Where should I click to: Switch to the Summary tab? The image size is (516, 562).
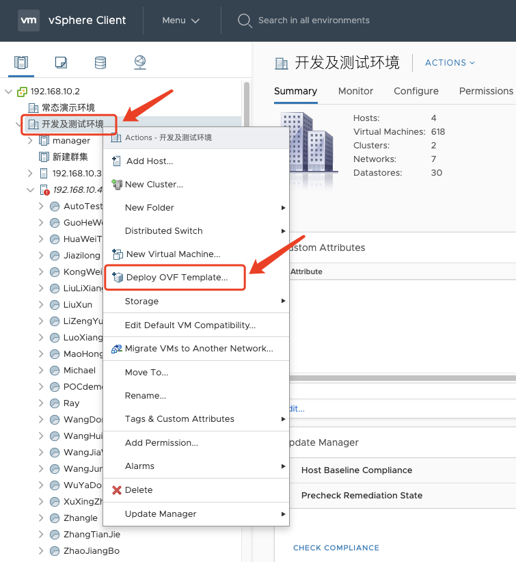pos(296,92)
